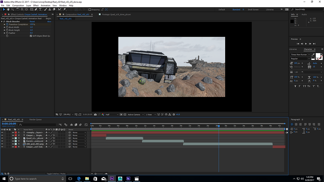Viewport: 324px width, 182px height.
Task: Click Toggle Switches / Modes button
Action: point(56,174)
